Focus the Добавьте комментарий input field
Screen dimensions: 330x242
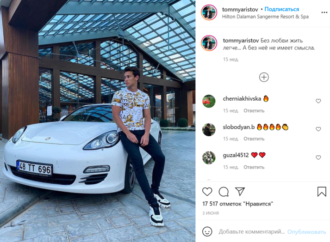click(x=251, y=232)
